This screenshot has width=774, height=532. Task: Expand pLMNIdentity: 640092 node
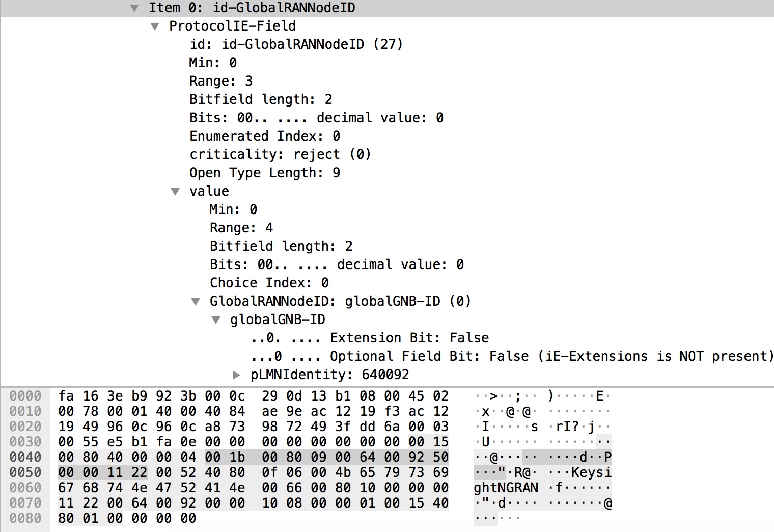236,375
